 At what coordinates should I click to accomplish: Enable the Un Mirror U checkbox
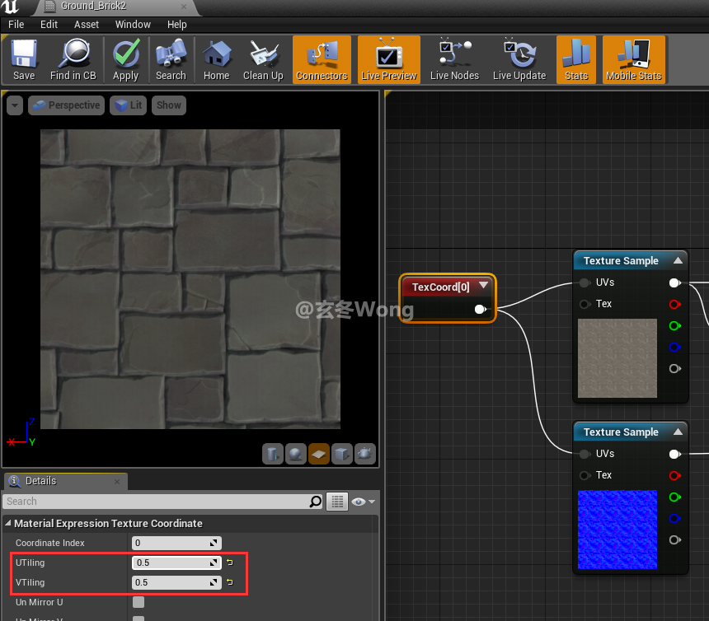139,602
